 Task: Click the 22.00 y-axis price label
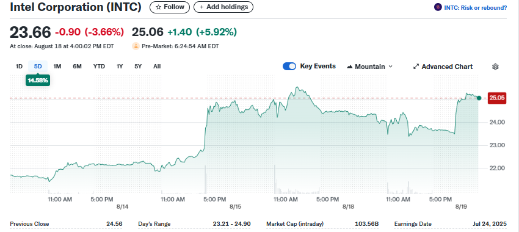(x=496, y=168)
